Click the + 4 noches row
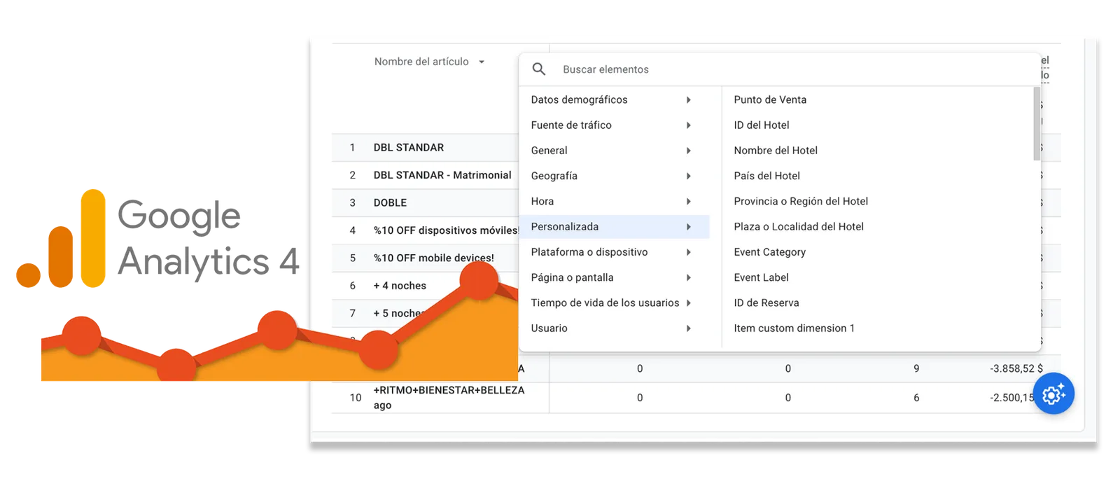1120x493 pixels. (400, 286)
